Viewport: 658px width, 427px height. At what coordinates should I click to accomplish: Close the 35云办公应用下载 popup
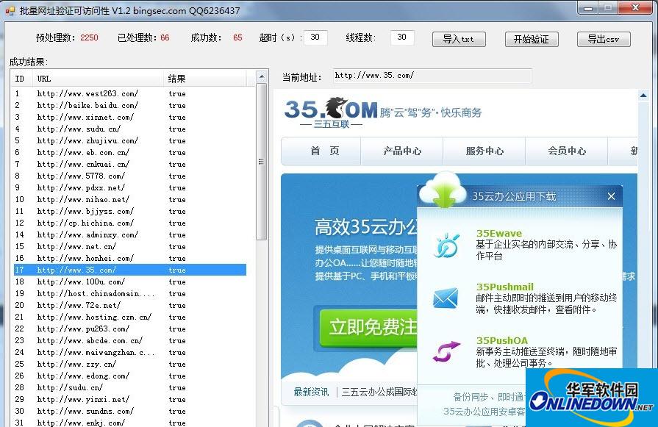612,196
